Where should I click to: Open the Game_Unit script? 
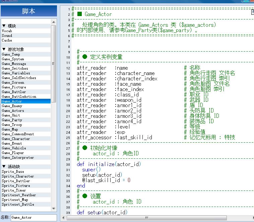point(26,116)
